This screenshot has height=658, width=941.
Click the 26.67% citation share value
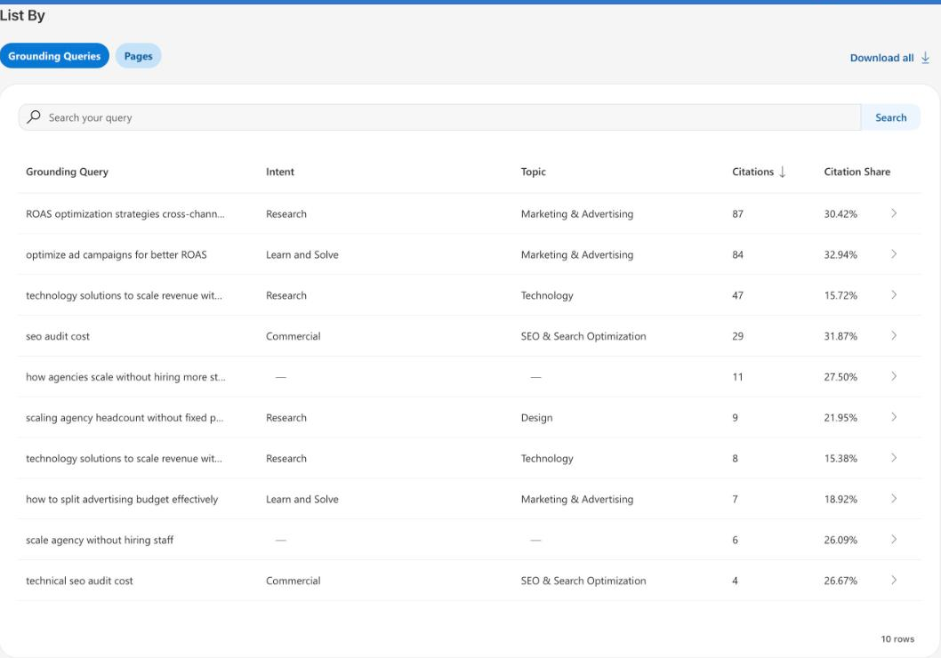coord(840,581)
